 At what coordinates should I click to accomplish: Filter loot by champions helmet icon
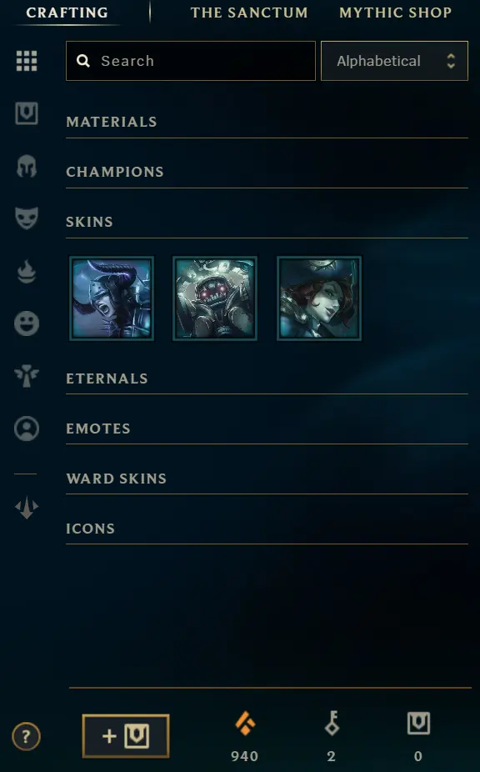coord(27,167)
